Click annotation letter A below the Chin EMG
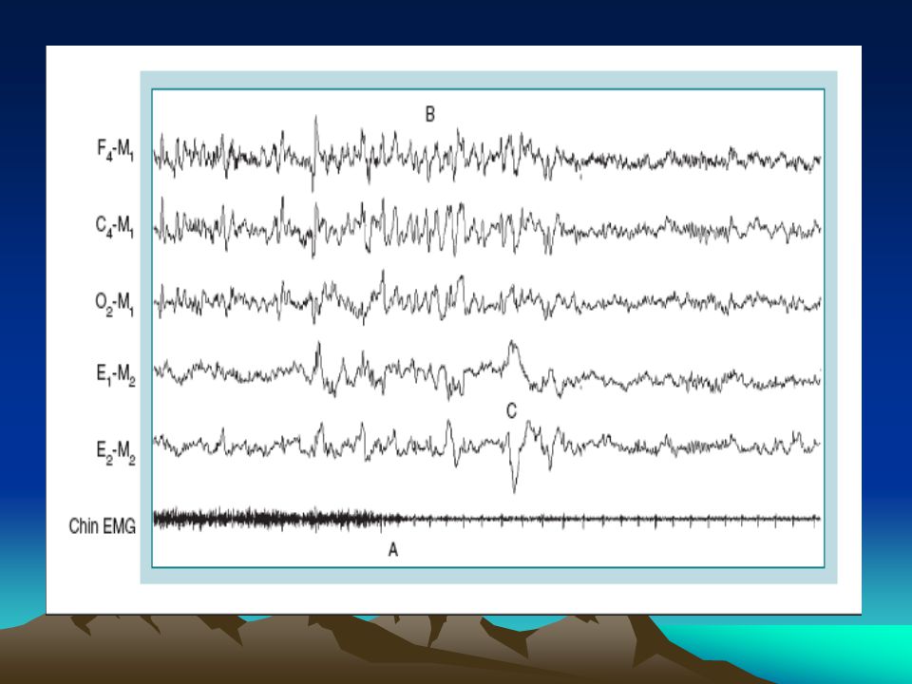 pos(393,549)
